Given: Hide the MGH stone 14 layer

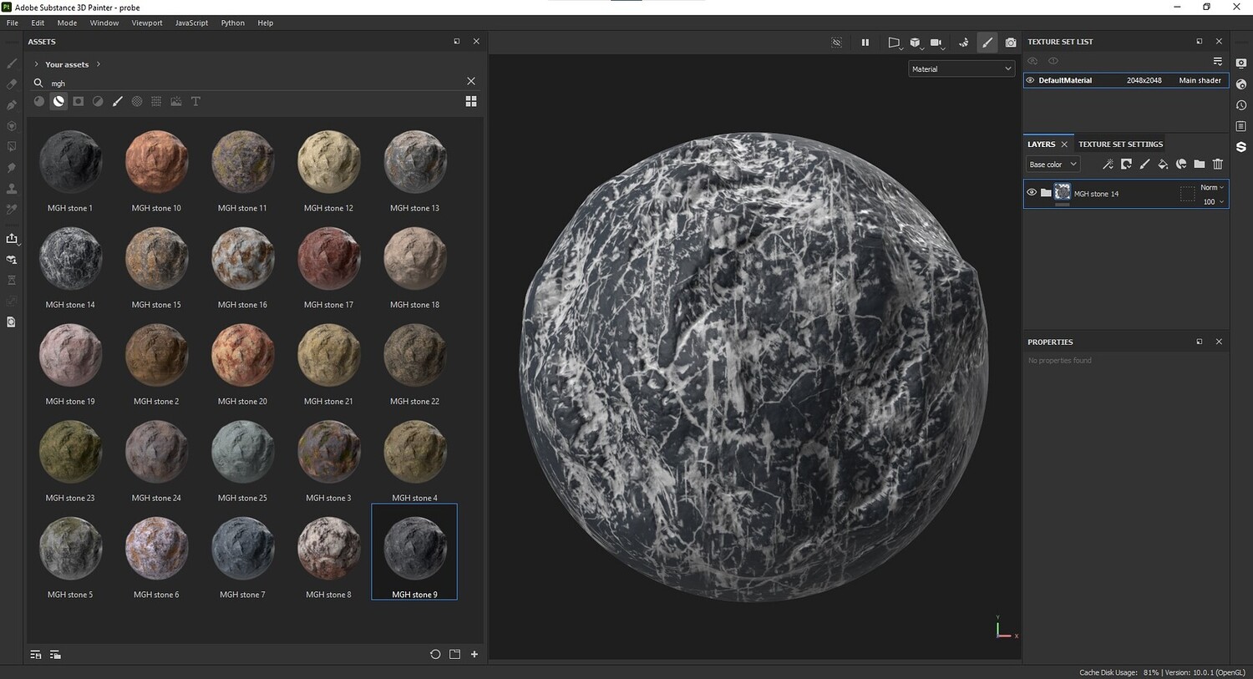Looking at the screenshot, I should pos(1032,193).
